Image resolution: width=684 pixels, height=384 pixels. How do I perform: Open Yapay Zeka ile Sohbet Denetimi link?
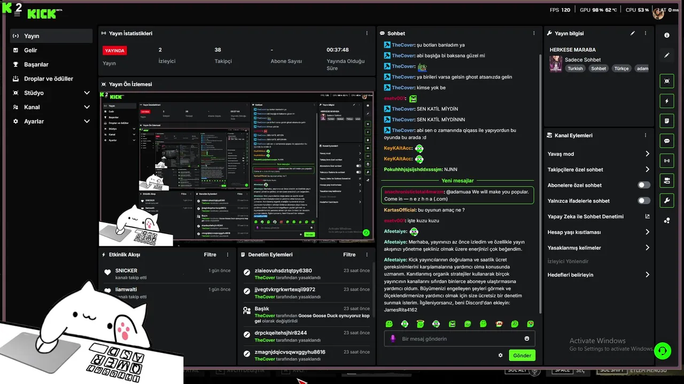pos(598,217)
